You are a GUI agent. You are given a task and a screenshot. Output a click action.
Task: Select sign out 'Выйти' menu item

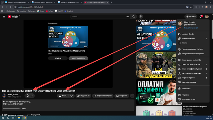pos(193,43)
